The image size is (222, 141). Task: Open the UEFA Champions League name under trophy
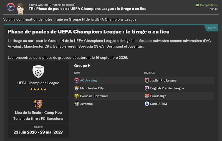pos(38,83)
